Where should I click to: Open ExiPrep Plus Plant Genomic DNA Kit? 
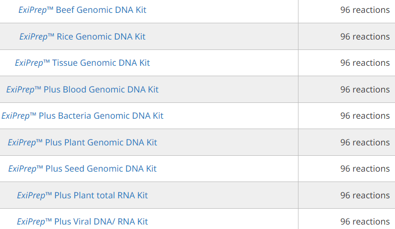click(82, 142)
